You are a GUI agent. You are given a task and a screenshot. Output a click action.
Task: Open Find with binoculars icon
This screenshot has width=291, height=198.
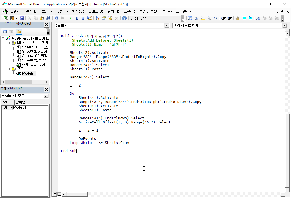pyautogui.click(x=48, y=18)
